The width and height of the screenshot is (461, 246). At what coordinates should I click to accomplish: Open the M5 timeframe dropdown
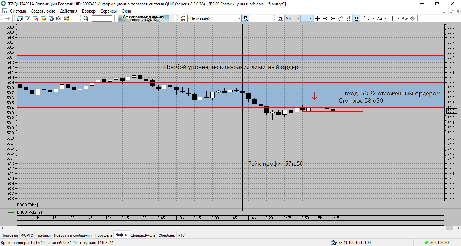coord(292,18)
